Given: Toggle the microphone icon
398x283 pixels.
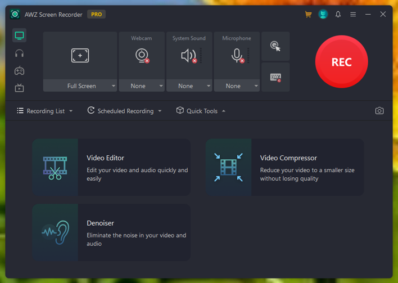Looking at the screenshot, I should point(238,56).
